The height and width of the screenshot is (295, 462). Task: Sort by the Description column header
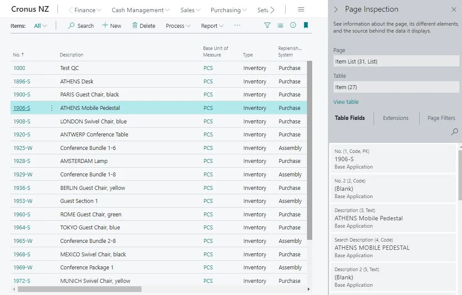click(71, 55)
